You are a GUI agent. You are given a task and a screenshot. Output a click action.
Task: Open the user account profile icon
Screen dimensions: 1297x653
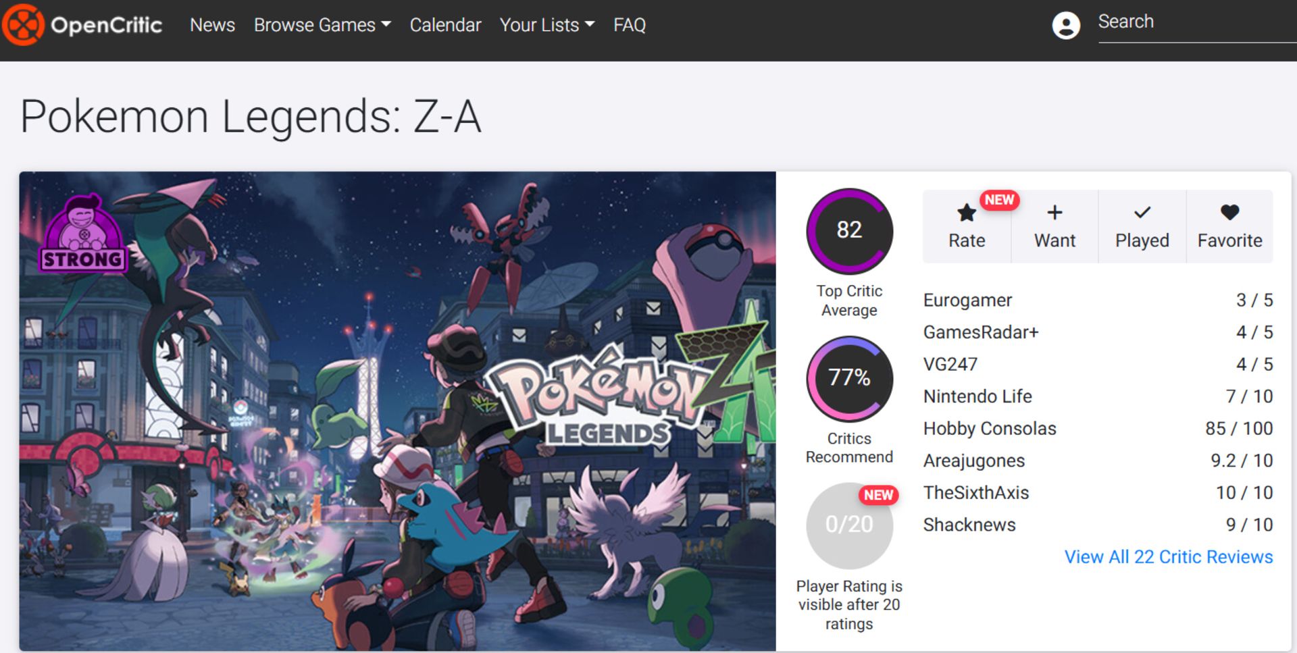click(x=1065, y=26)
